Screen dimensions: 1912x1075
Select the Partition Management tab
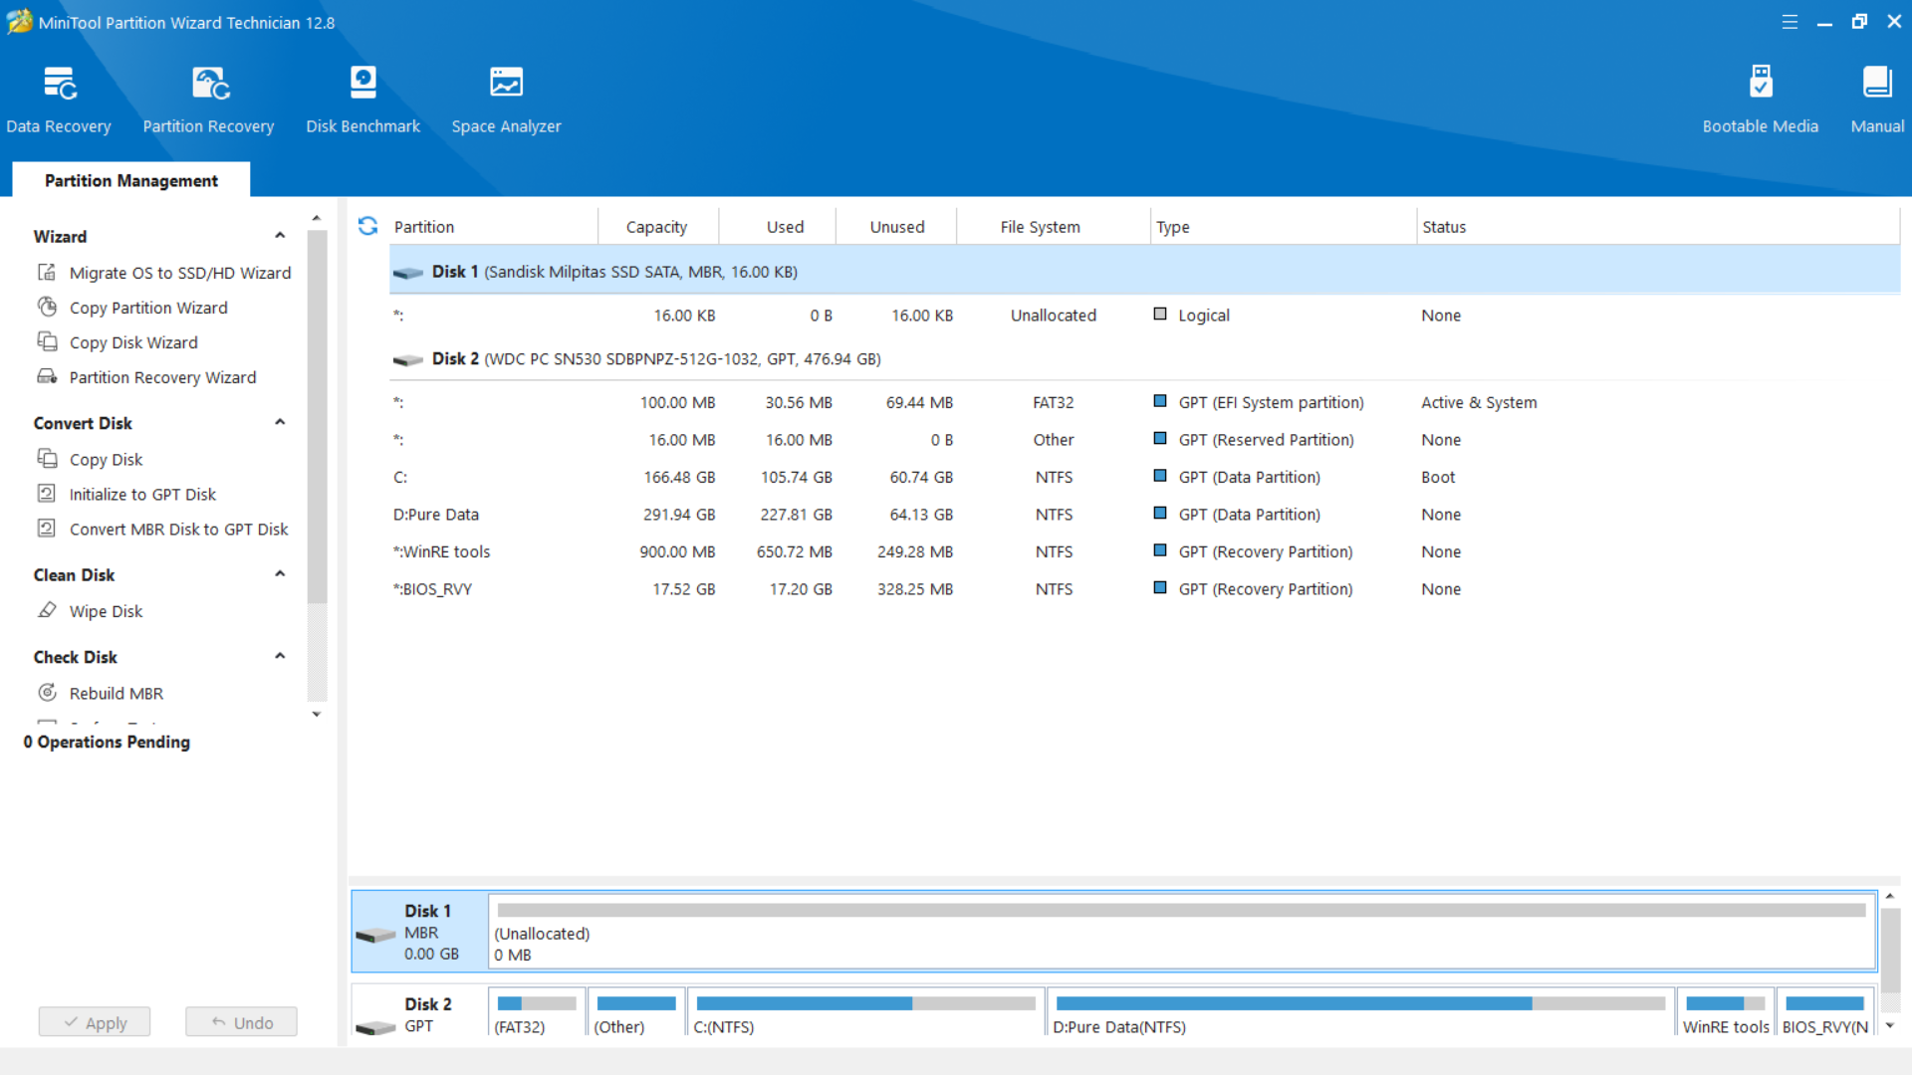click(131, 180)
